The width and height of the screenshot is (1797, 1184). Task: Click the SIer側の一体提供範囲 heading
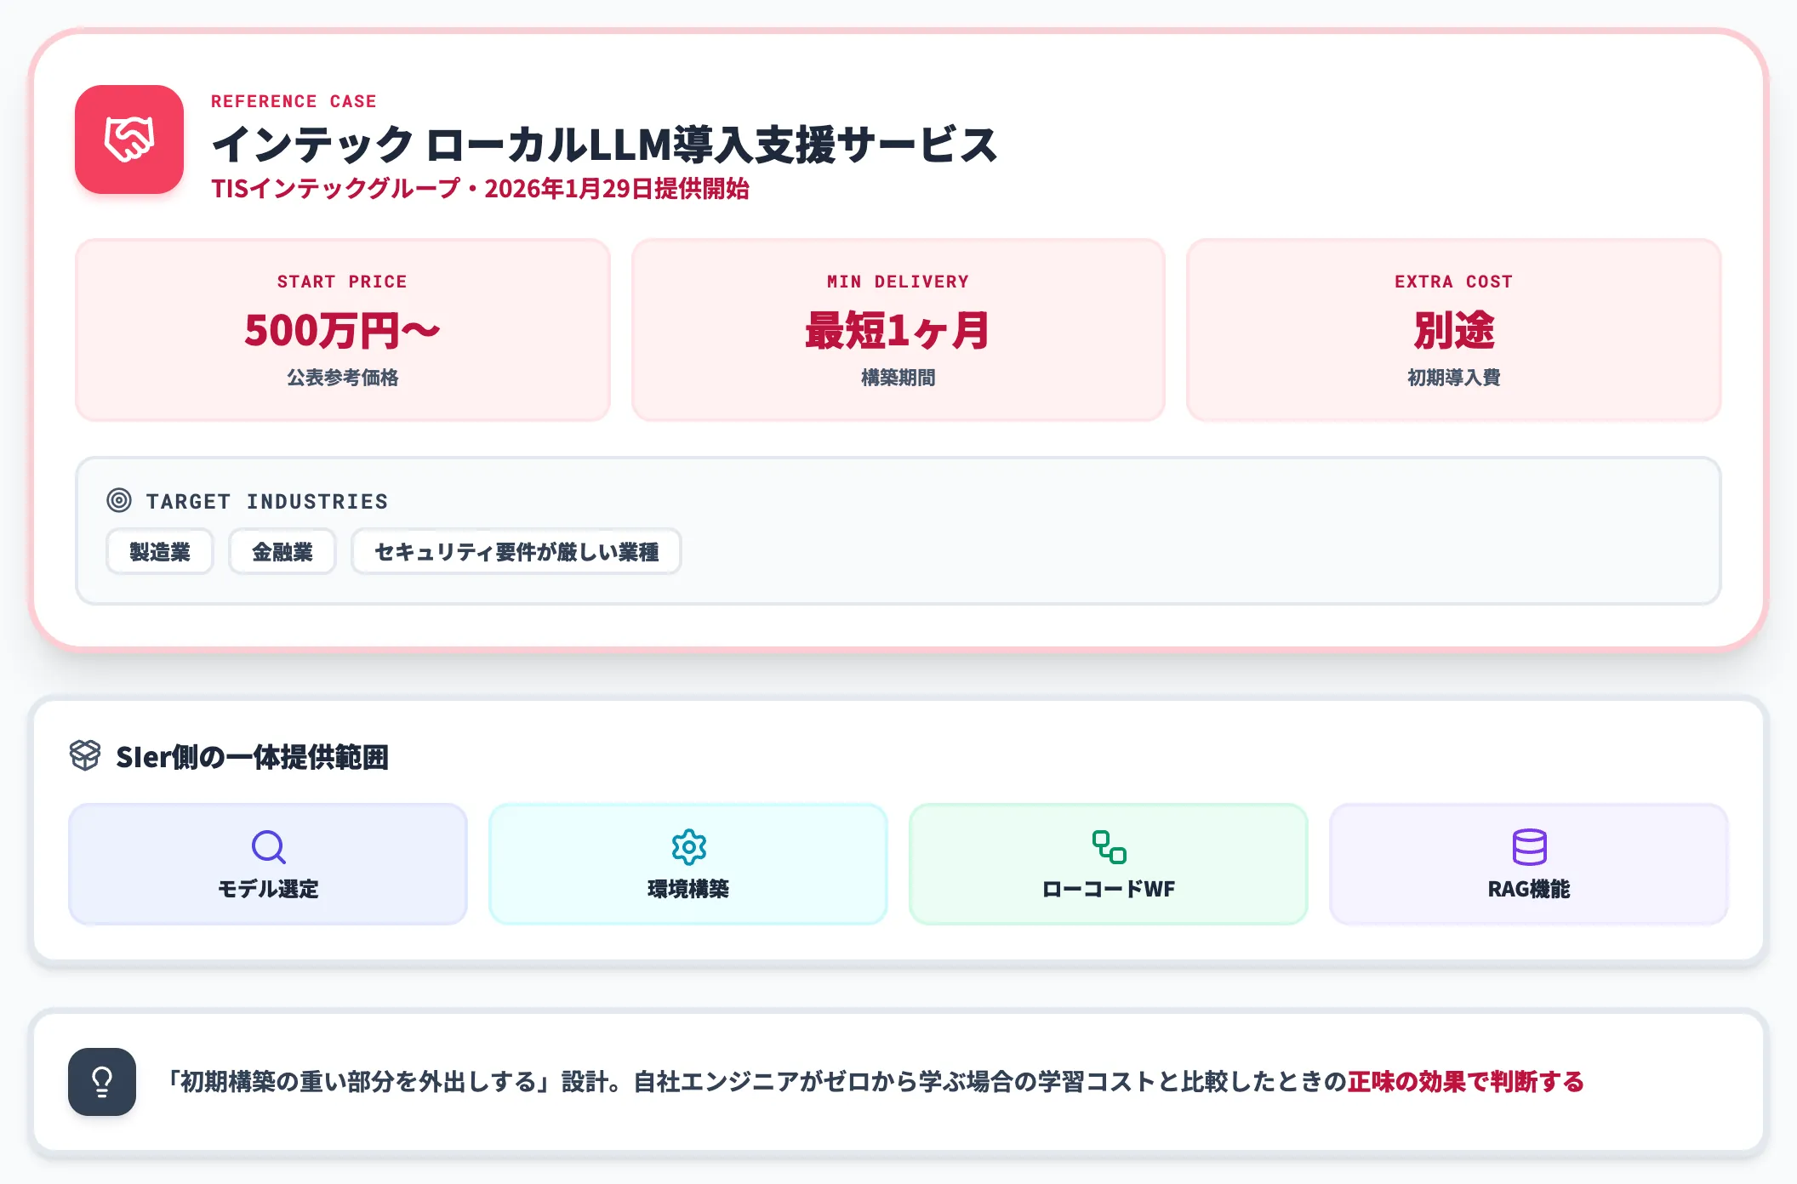[x=253, y=757]
